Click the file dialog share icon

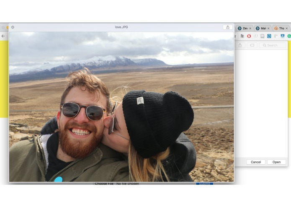[240, 45]
